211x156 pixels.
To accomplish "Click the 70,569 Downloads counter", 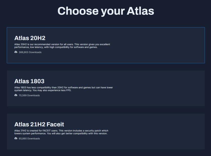I will tap(28, 95).
